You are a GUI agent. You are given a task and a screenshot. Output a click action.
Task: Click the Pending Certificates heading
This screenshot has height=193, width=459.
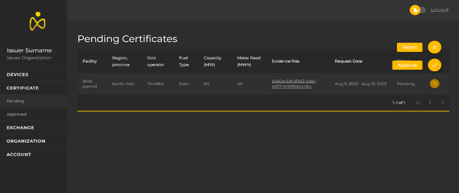pyautogui.click(x=127, y=39)
